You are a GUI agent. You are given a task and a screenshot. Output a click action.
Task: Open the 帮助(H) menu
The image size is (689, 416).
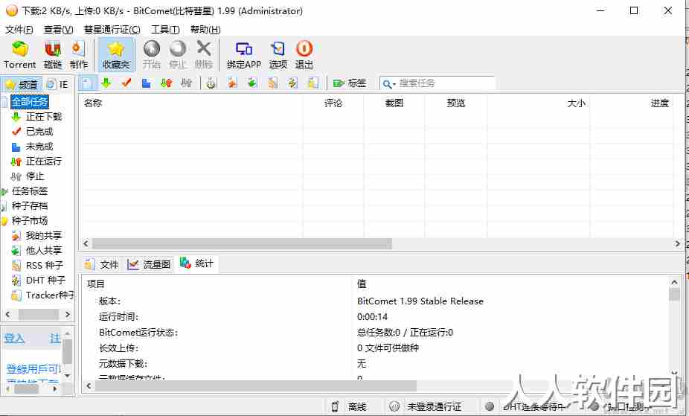pyautogui.click(x=205, y=30)
